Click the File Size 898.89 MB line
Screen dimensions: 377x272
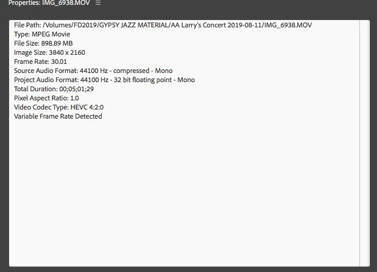point(43,43)
